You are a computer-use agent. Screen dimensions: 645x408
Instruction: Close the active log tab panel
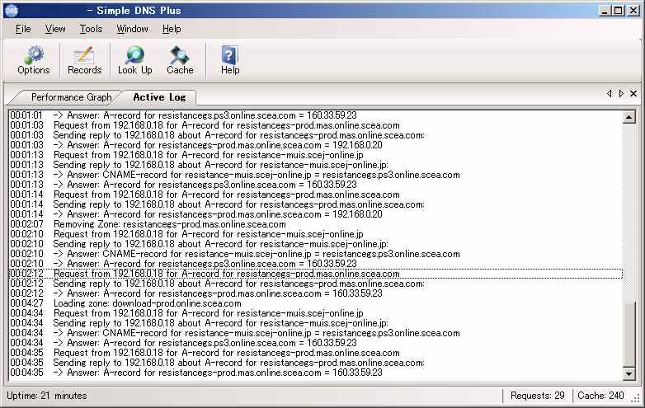tap(633, 94)
